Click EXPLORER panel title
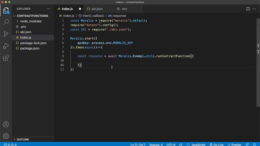260x146 pixels. [x=24, y=9]
